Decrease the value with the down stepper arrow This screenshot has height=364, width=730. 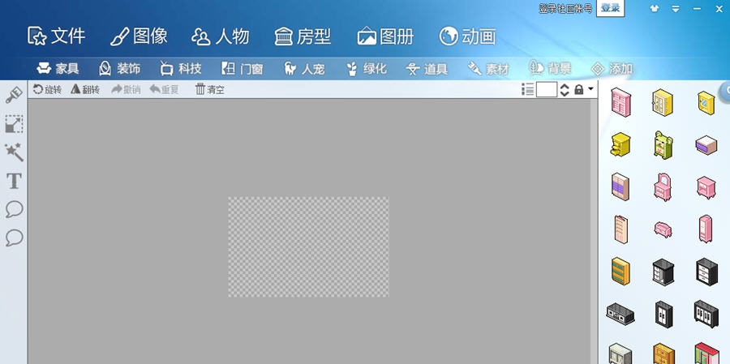coord(565,93)
